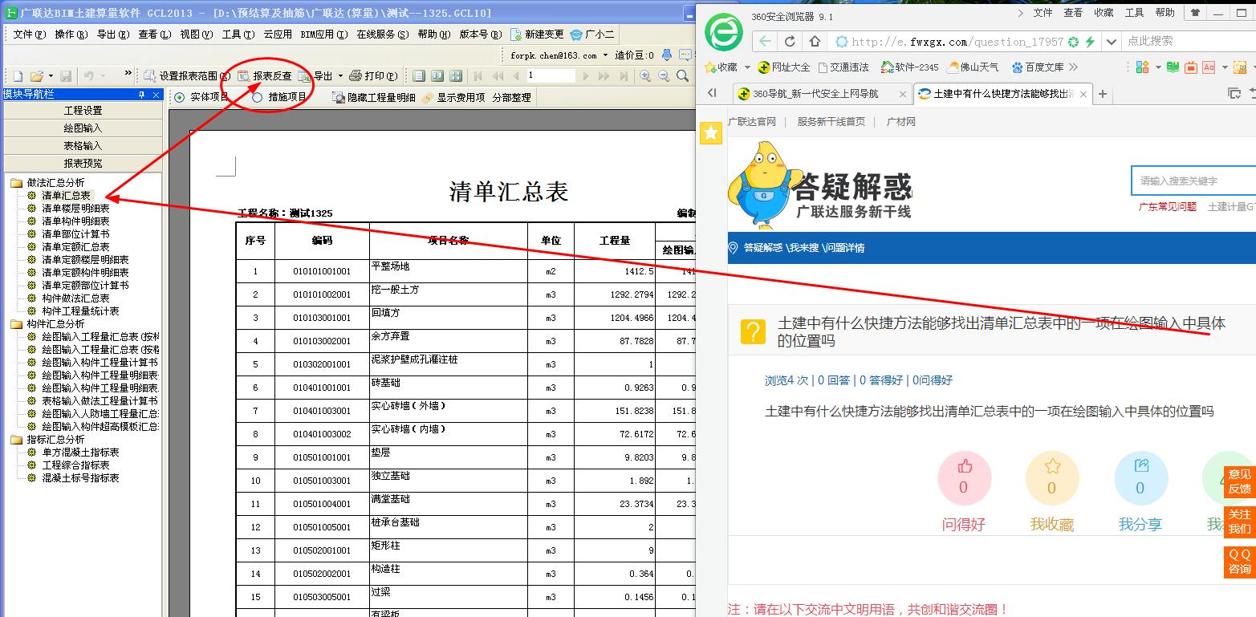This screenshot has height=617, width=1256.
Task: Collapse the 做法汇总分析 tree folder
Action: click(16, 183)
